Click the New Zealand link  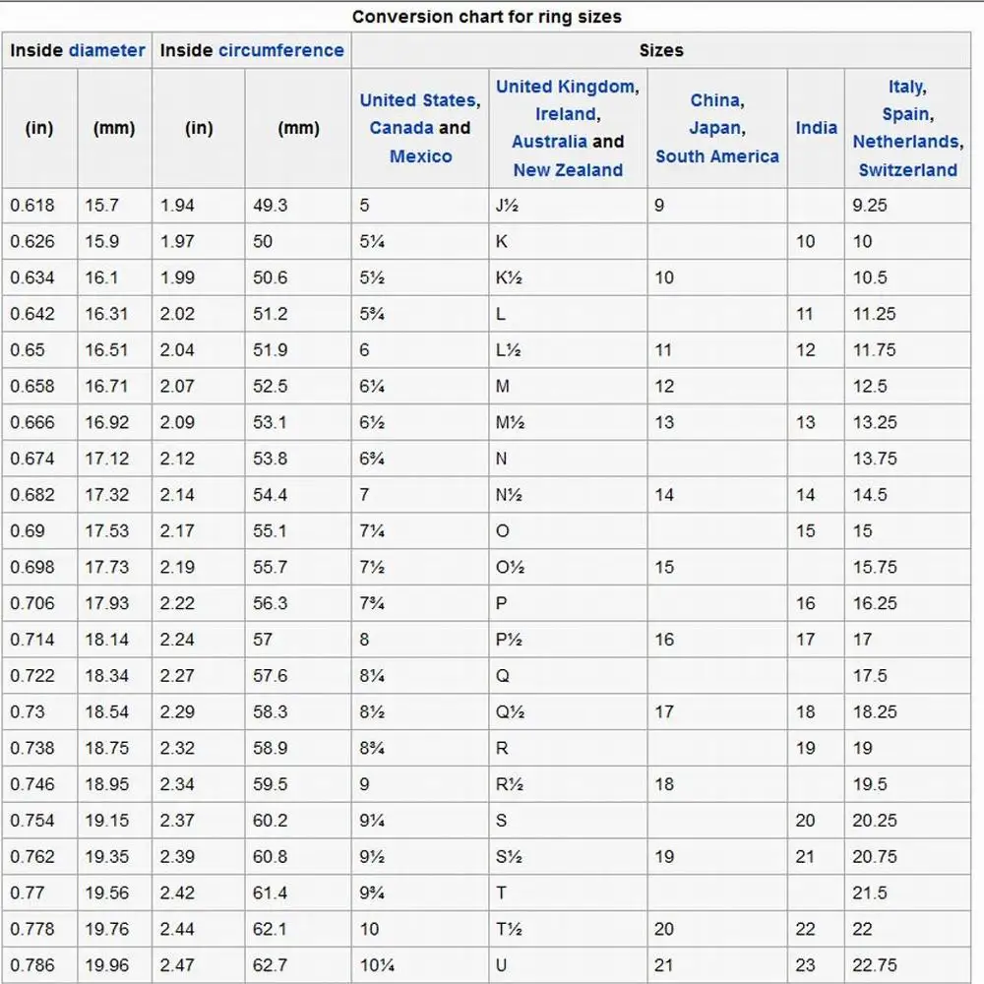pyautogui.click(x=568, y=170)
